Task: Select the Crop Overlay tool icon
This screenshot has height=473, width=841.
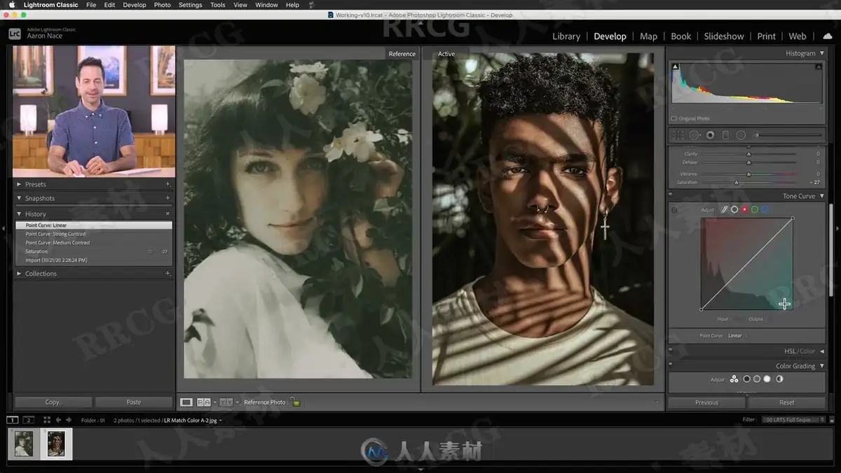Action: (x=678, y=135)
